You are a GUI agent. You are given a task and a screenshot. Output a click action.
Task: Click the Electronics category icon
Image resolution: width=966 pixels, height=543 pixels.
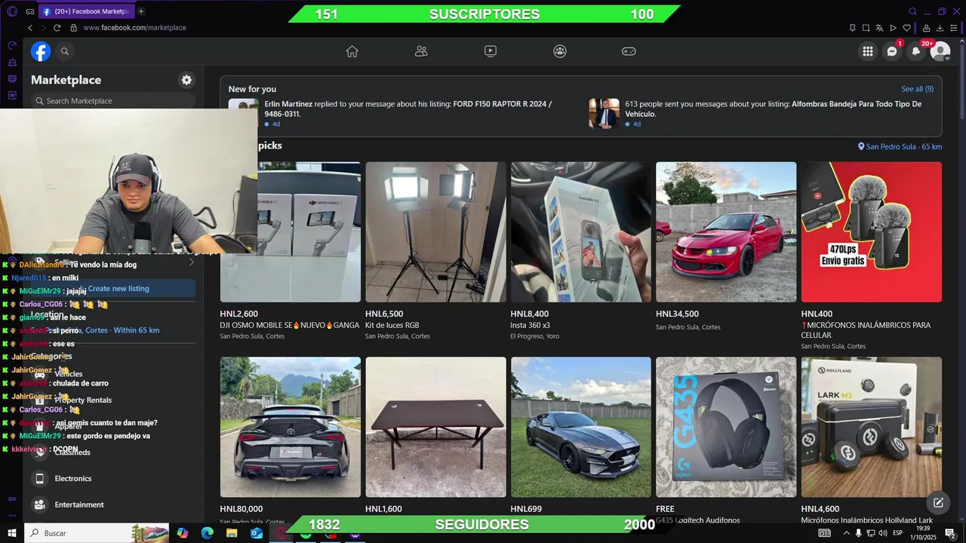[39, 479]
